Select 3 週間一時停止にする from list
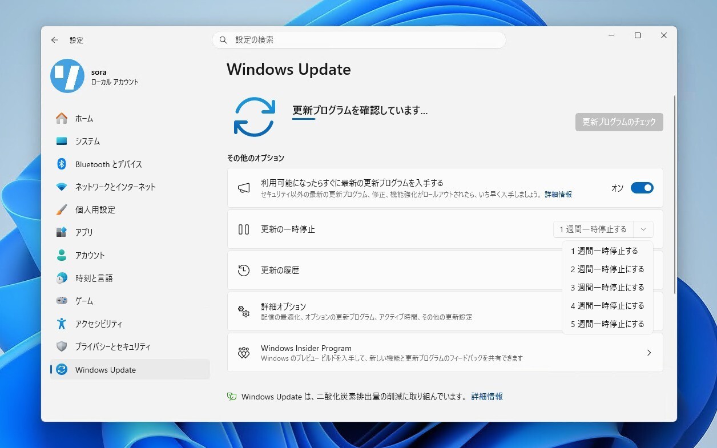Screen dimensions: 717x448 [x=607, y=287]
